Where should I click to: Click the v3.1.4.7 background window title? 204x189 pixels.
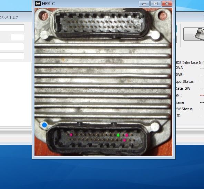tap(9, 18)
